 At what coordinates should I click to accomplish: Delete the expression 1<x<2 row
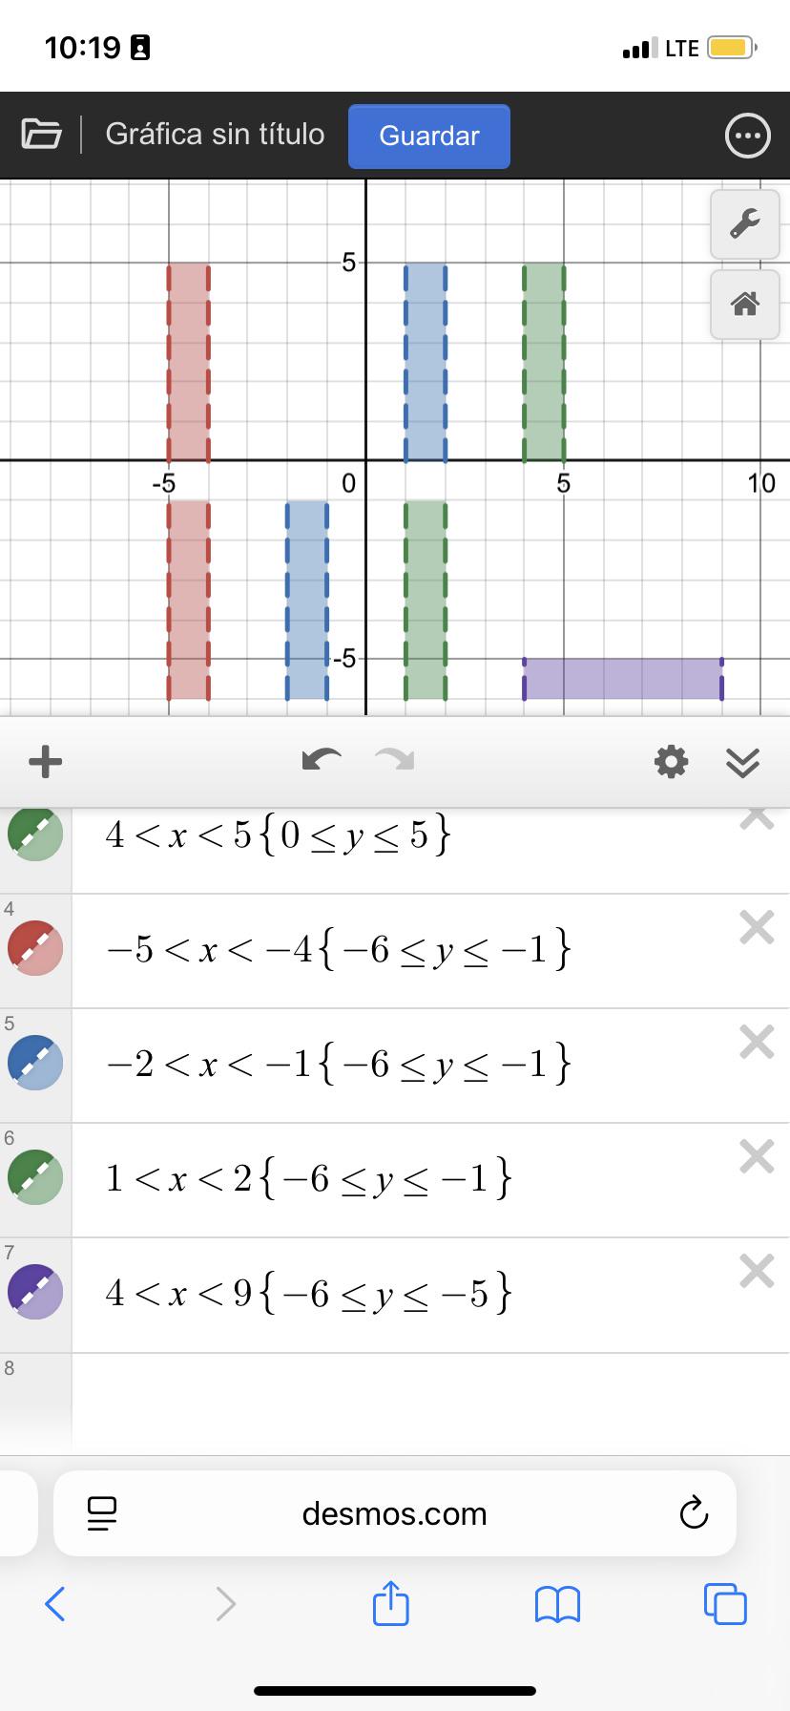point(757,1156)
